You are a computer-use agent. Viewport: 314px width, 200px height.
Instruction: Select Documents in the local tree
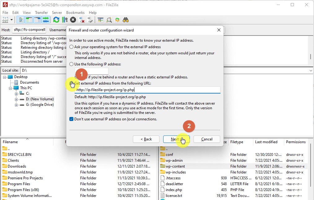click(x=29, y=82)
